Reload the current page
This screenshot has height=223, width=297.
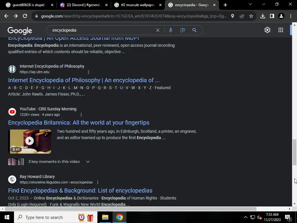pos(25,16)
